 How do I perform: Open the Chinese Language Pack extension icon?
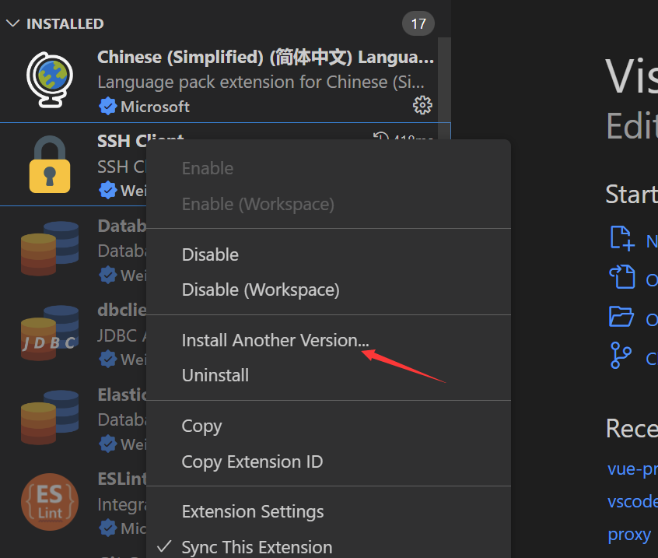tap(49, 81)
